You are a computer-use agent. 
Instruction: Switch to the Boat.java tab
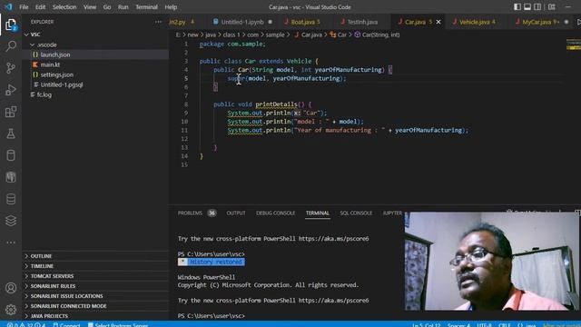click(305, 22)
